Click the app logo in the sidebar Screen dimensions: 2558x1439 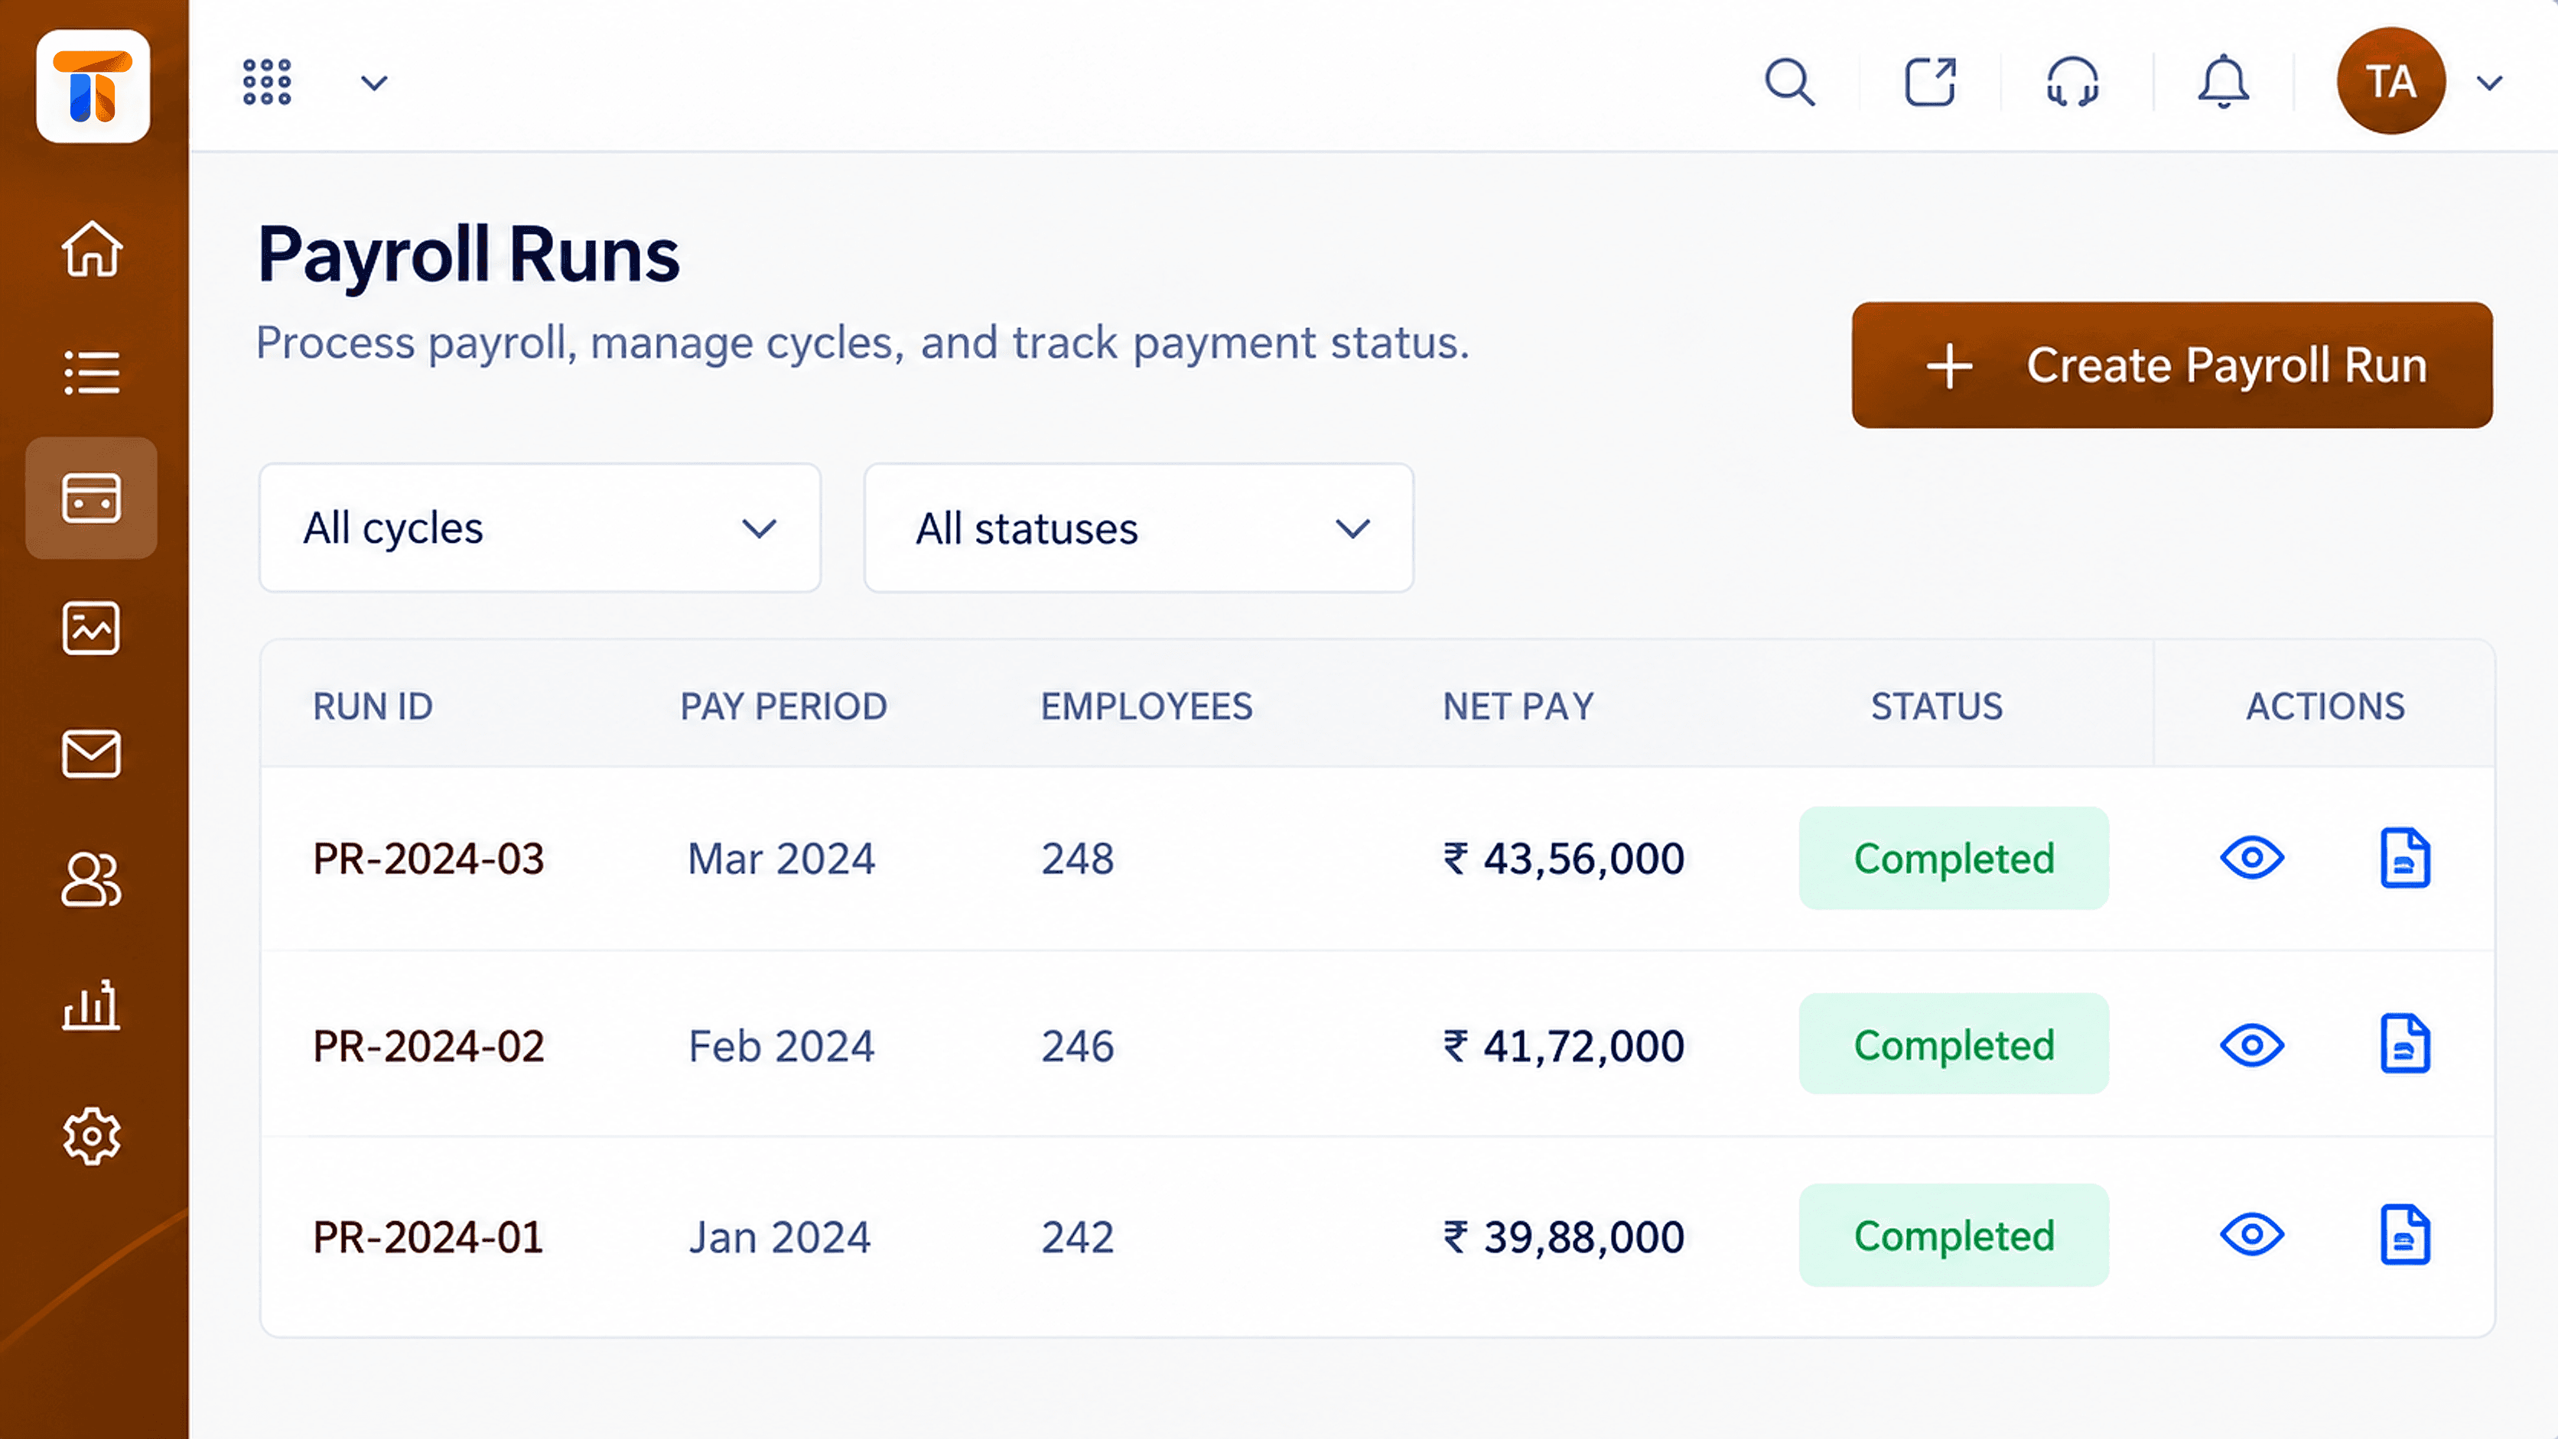pos(93,86)
